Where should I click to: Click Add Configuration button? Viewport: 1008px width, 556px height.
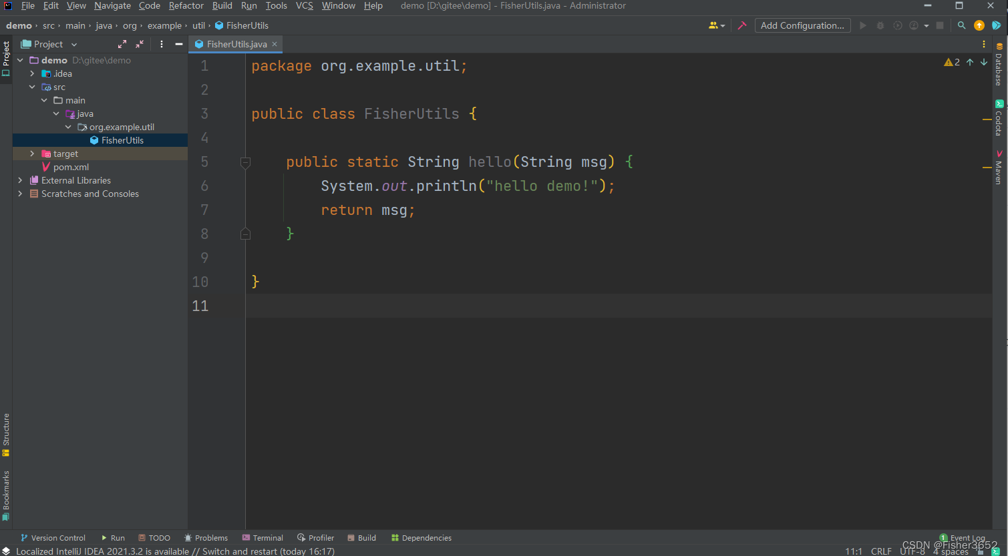tap(802, 25)
